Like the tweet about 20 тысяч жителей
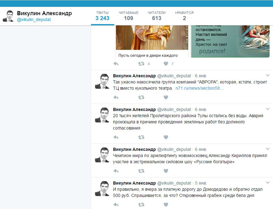Viewport: 273px width, 209px height. point(166,137)
